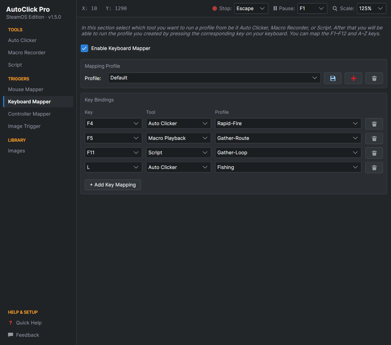The height and width of the screenshot is (345, 391).
Task: Open the Images library
Action: coord(38,151)
